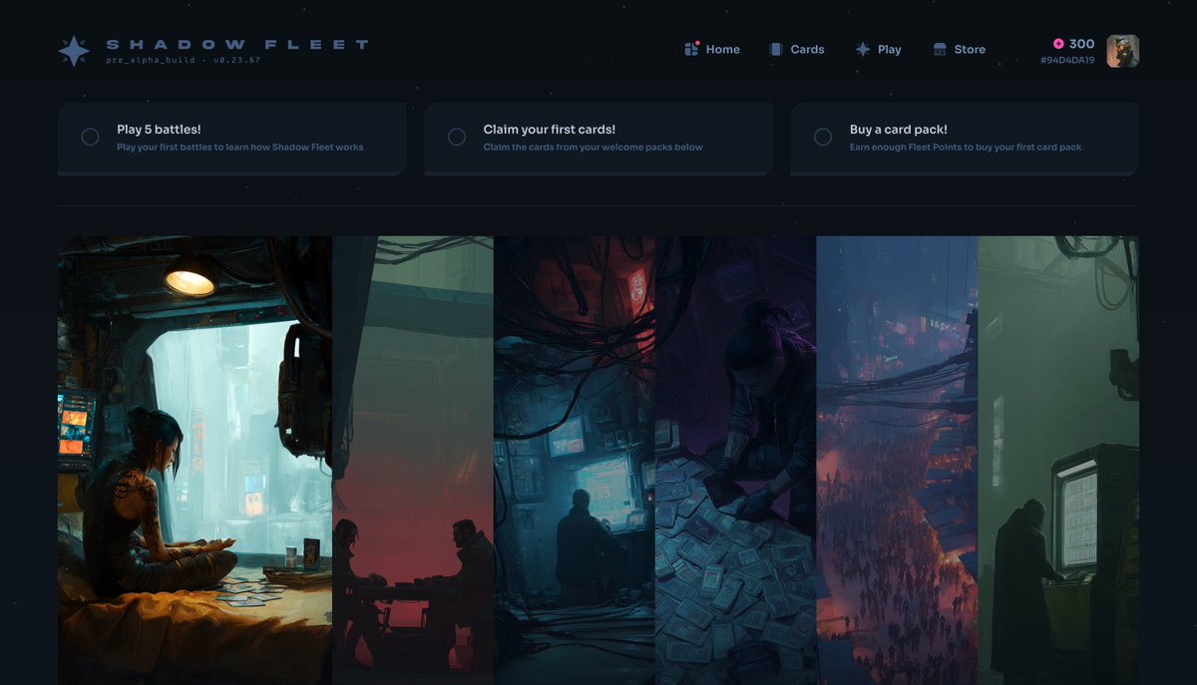Select the woman by window artwork panel
This screenshot has width=1197, height=685.
[195, 461]
